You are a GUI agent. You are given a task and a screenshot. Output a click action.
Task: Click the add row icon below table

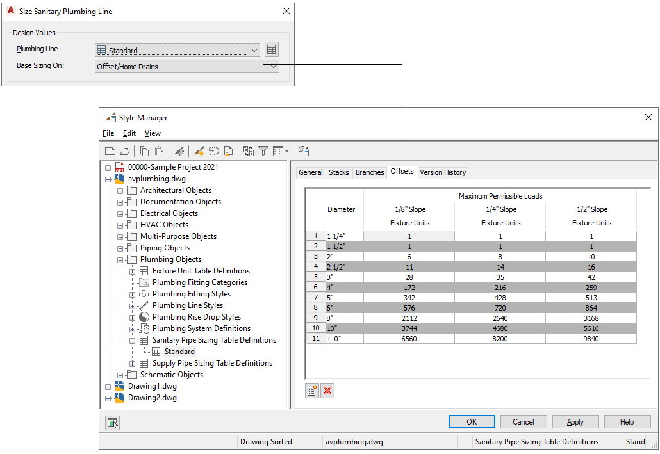312,391
